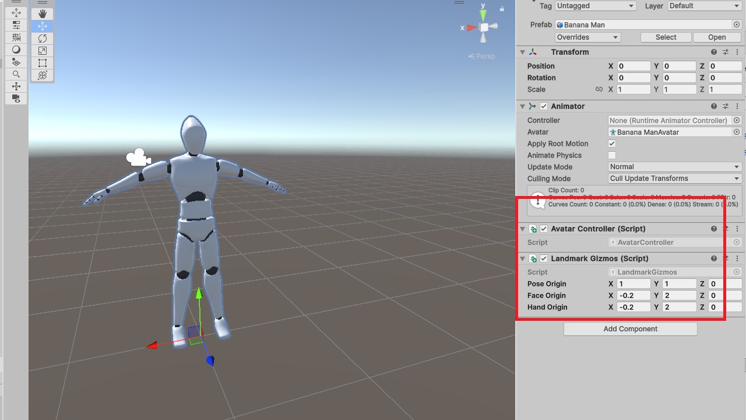Click the Pose Origin X input field
746x420 pixels.
[x=634, y=283]
